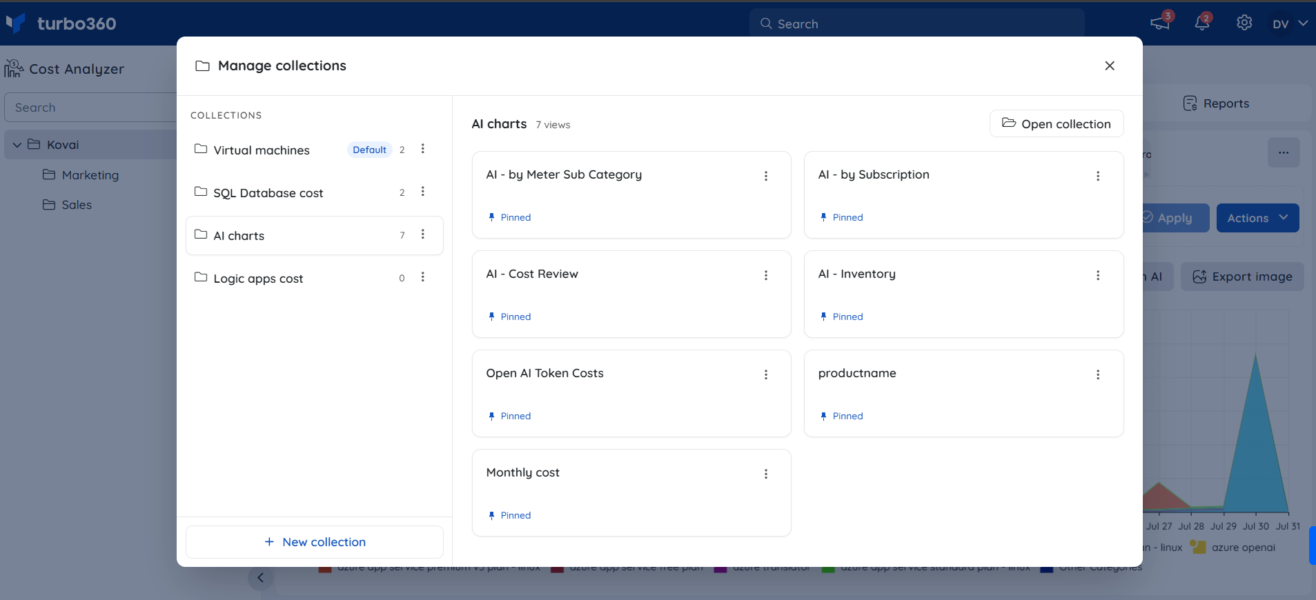This screenshot has width=1316, height=600.
Task: Open kebab menu on AI - by Meter Sub Category card
Action: click(x=766, y=176)
